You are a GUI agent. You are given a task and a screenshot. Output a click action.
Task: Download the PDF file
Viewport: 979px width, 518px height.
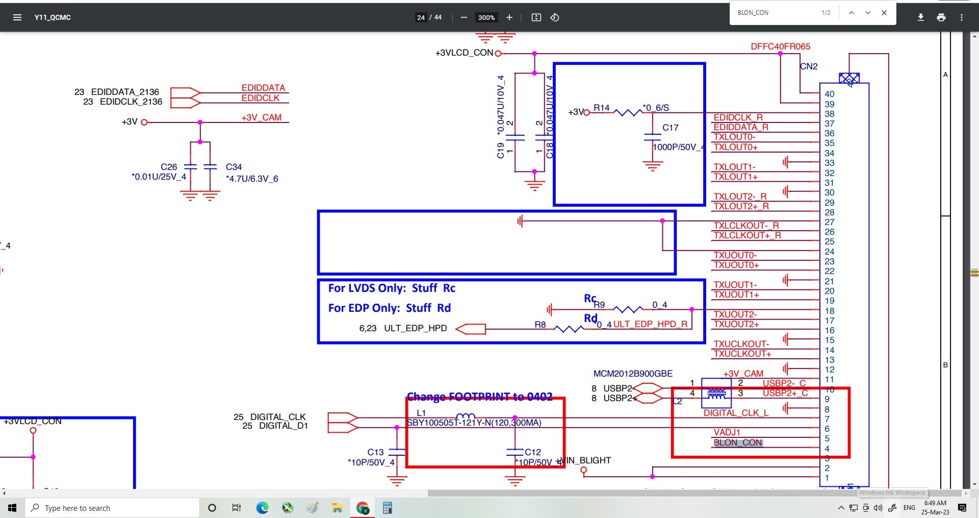tap(920, 17)
